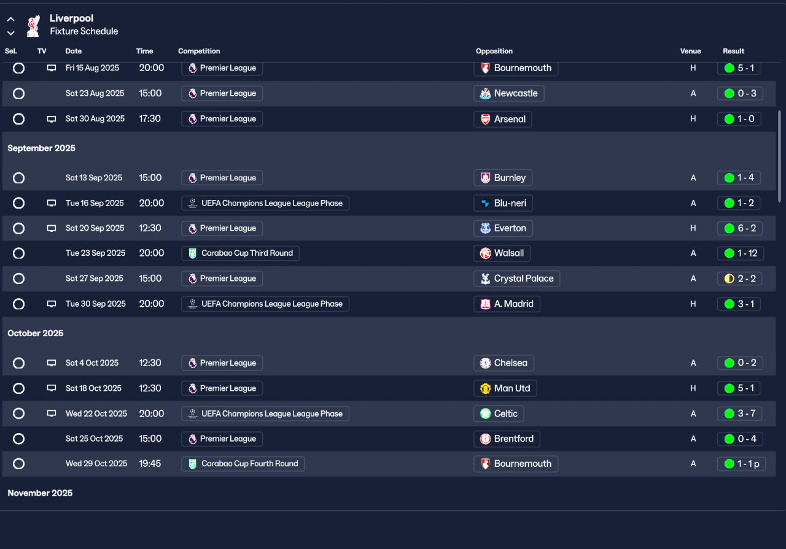Click the TV icon on the A. Madrid fixture
The image size is (786, 549).
click(52, 304)
